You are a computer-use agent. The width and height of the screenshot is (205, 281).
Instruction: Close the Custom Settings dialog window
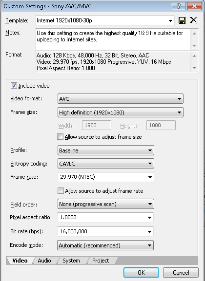(x=194, y=6)
